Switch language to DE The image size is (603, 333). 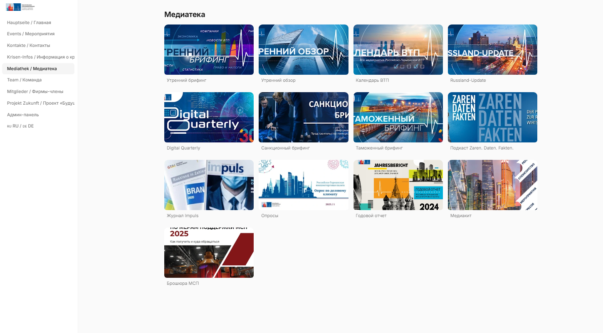click(x=28, y=126)
